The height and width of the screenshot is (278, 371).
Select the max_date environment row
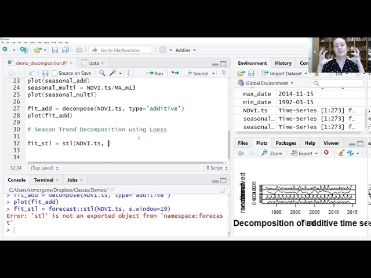tap(300, 94)
